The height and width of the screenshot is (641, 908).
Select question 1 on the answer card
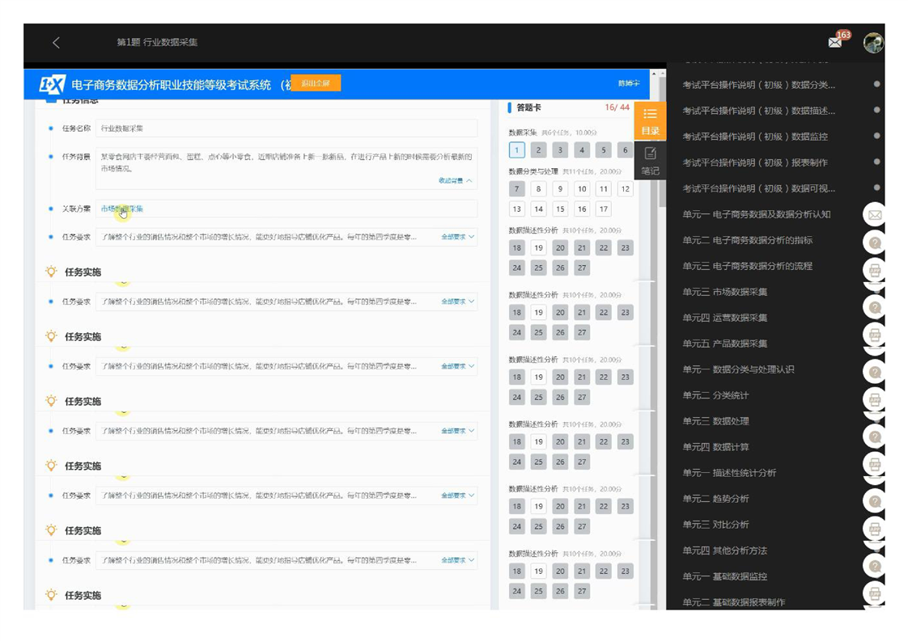pos(517,150)
